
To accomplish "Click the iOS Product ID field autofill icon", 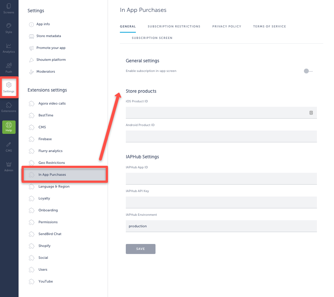I will pos(311,113).
